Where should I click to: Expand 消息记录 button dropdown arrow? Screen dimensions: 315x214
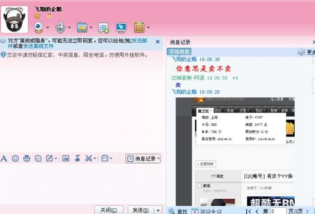[159, 159]
